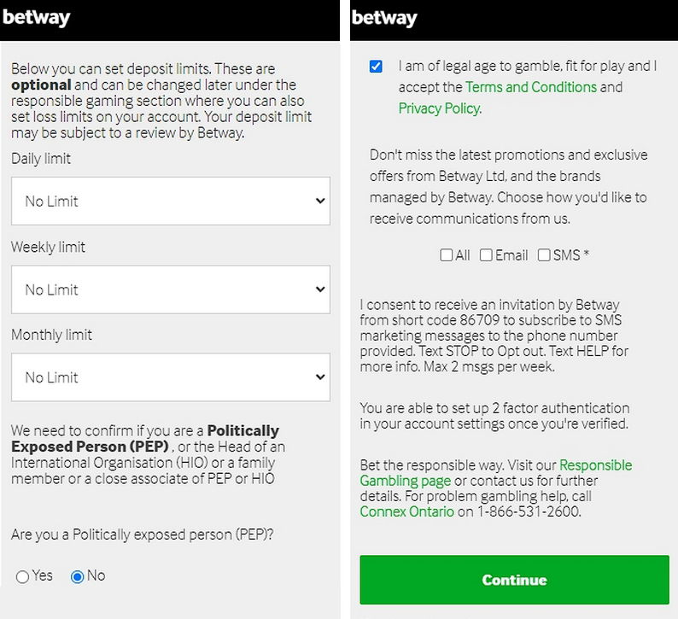Enable Email communications checkbox
Image resolution: width=678 pixels, height=619 pixels.
tap(486, 255)
